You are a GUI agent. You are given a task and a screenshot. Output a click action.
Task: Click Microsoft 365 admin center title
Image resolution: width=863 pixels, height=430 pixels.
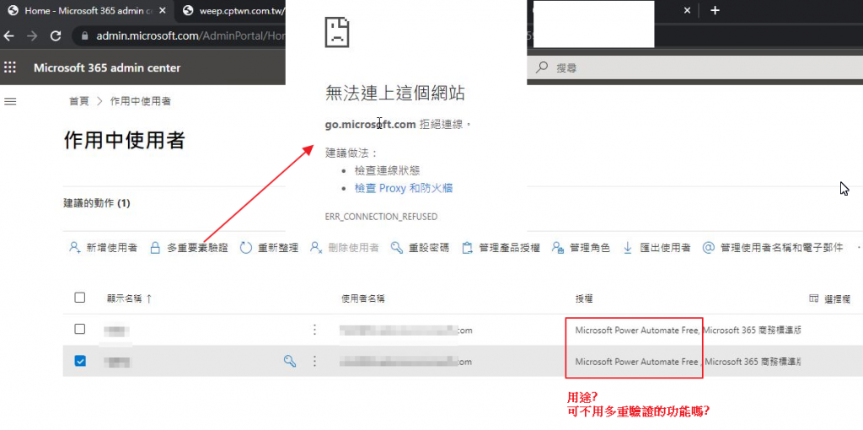tap(107, 67)
